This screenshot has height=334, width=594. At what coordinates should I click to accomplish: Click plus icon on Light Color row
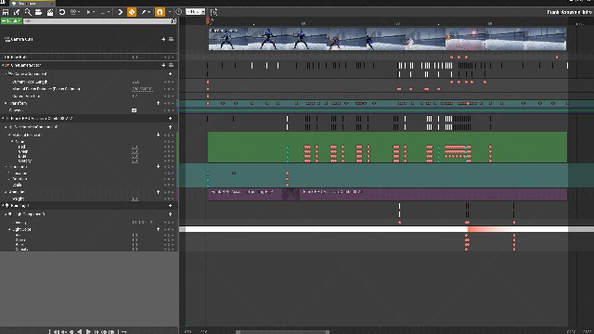[x=158, y=229]
